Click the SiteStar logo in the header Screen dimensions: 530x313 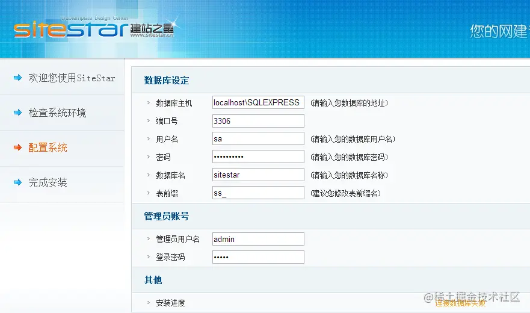click(94, 28)
